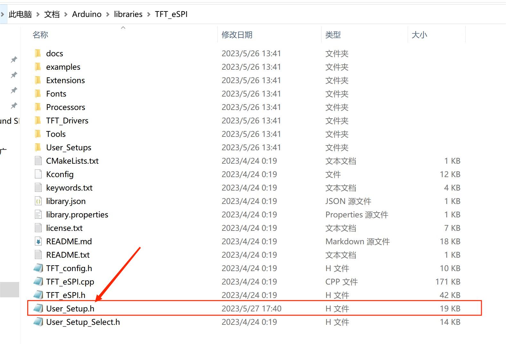Click the TFT_eSPI.cpp file name
This screenshot has height=344, width=506.
click(x=70, y=282)
